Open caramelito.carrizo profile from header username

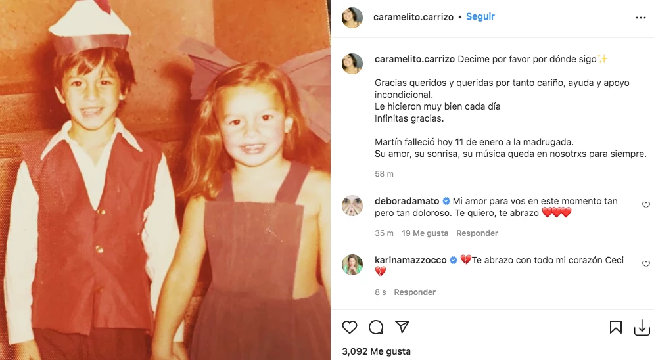coord(413,17)
